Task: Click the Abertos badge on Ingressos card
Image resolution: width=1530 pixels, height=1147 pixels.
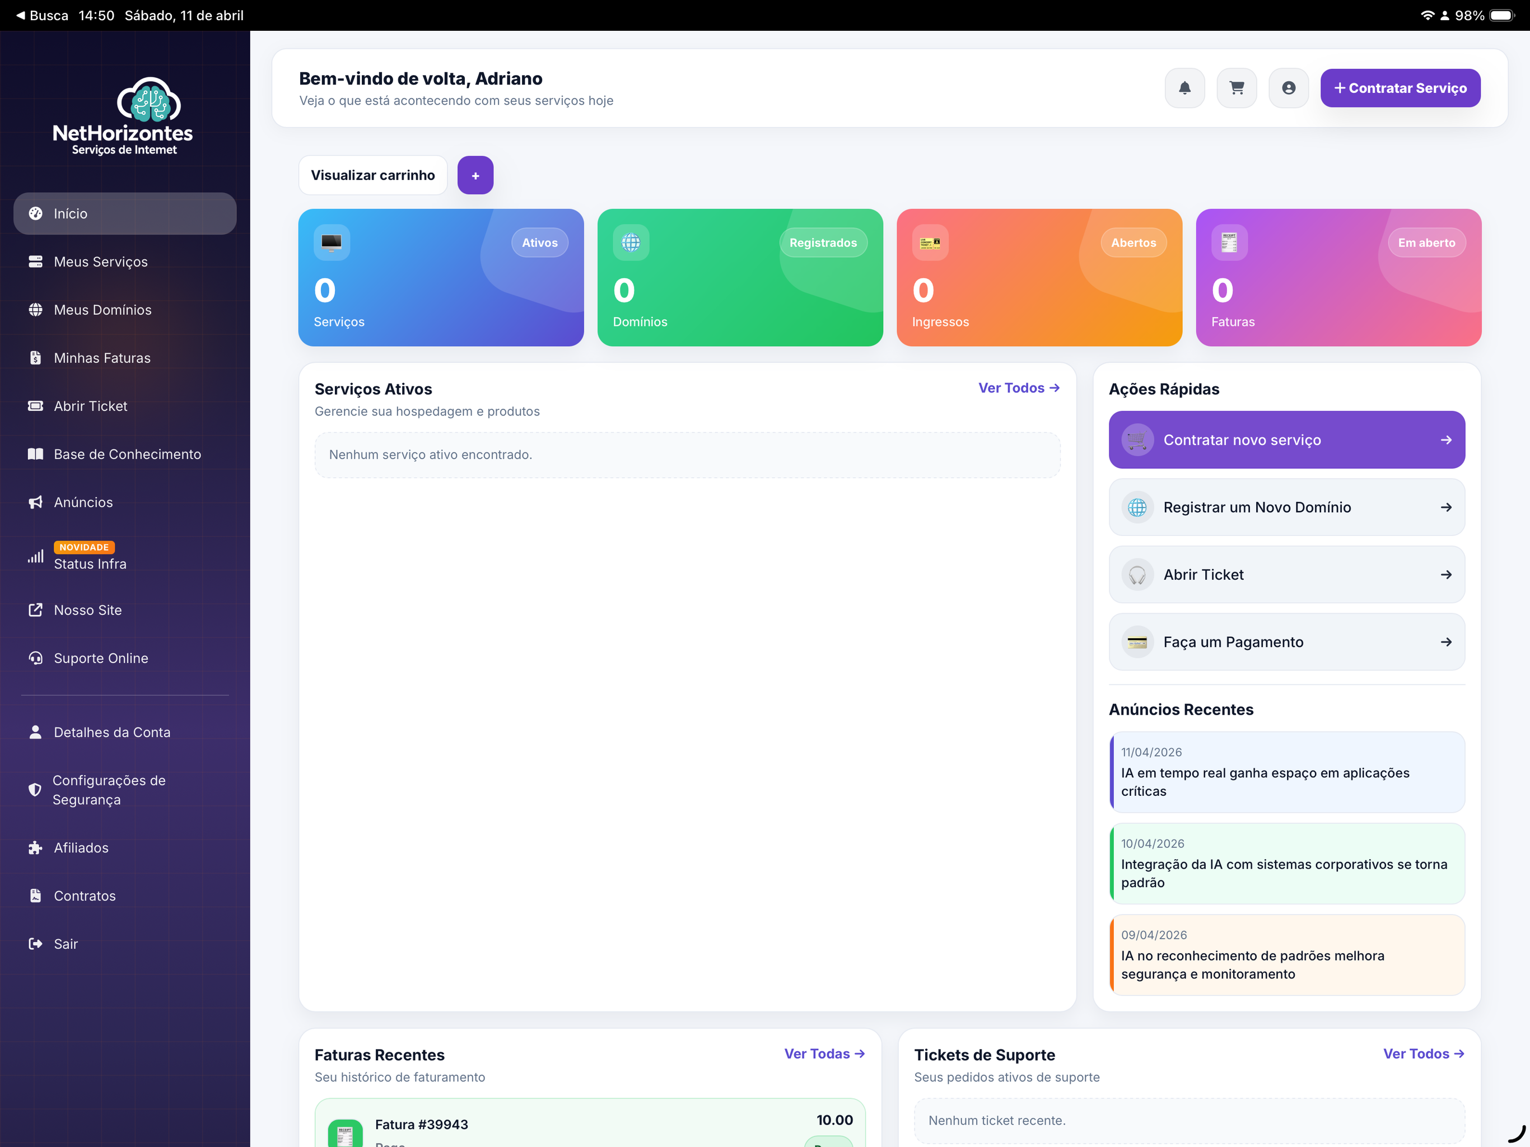Action: (x=1133, y=243)
